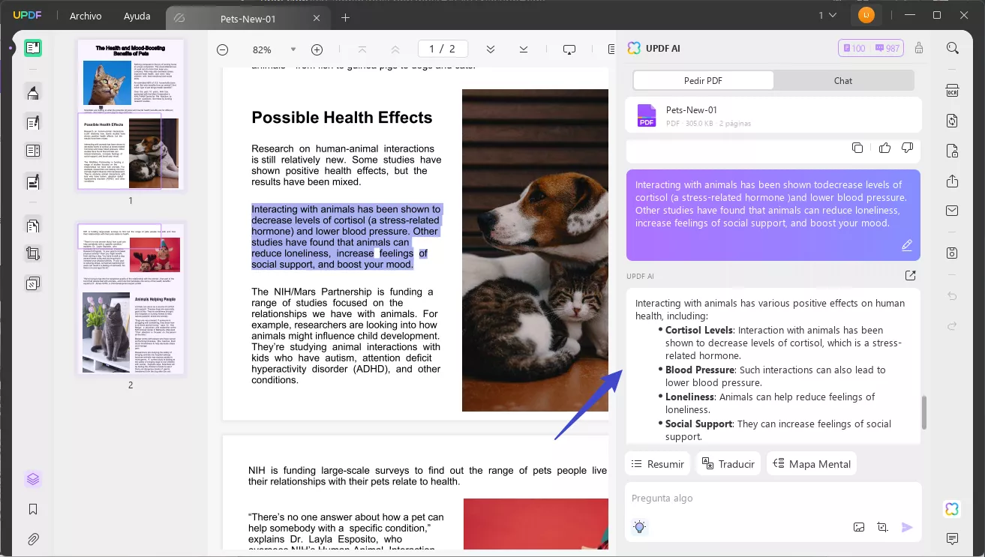Image resolution: width=985 pixels, height=557 pixels.
Task: Open the Protect PDF lock tool
Action: pos(953,151)
